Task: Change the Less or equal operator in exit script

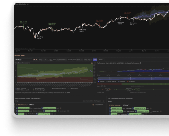Action: [130, 111]
